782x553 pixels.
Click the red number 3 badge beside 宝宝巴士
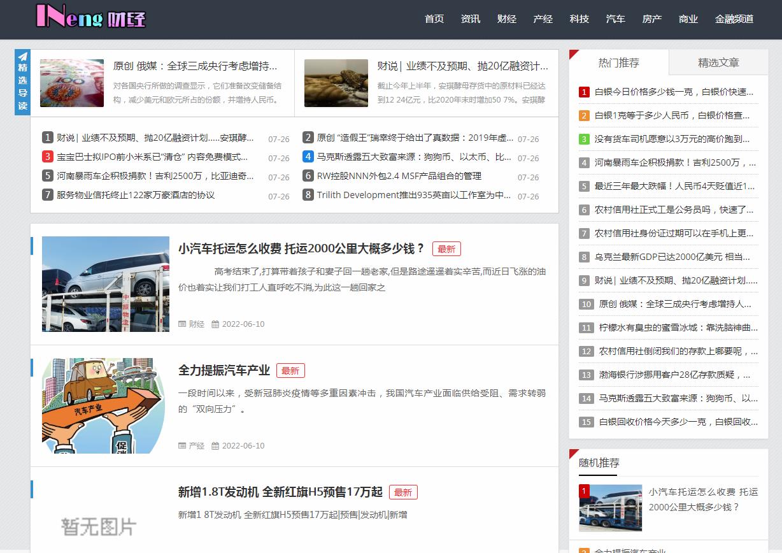pos(47,157)
